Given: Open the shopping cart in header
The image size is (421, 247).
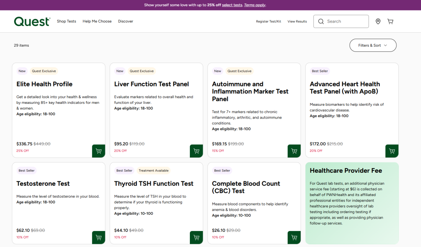Looking at the screenshot, I should (390, 21).
